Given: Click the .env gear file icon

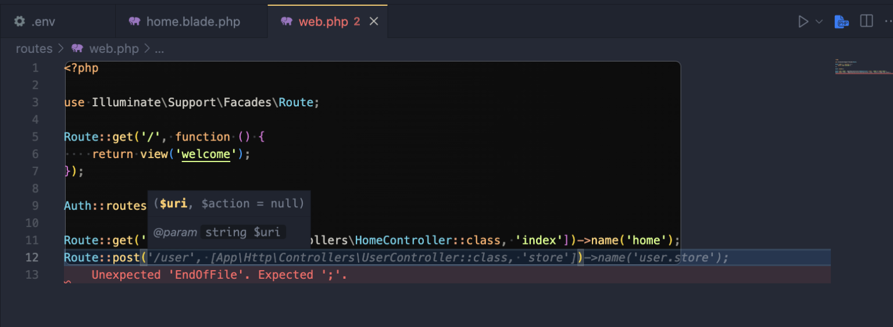Looking at the screenshot, I should tap(20, 21).
